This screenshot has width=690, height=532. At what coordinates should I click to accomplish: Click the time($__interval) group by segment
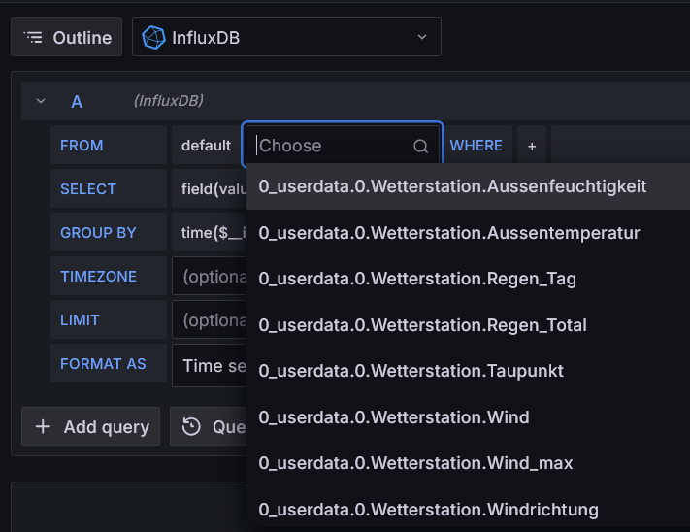tap(210, 232)
